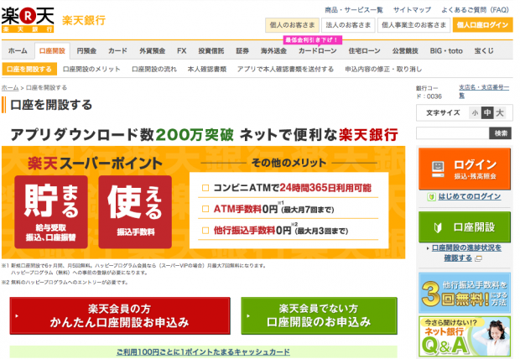Click ATM手数料0円 merit line
520x359 pixels.
click(273, 209)
